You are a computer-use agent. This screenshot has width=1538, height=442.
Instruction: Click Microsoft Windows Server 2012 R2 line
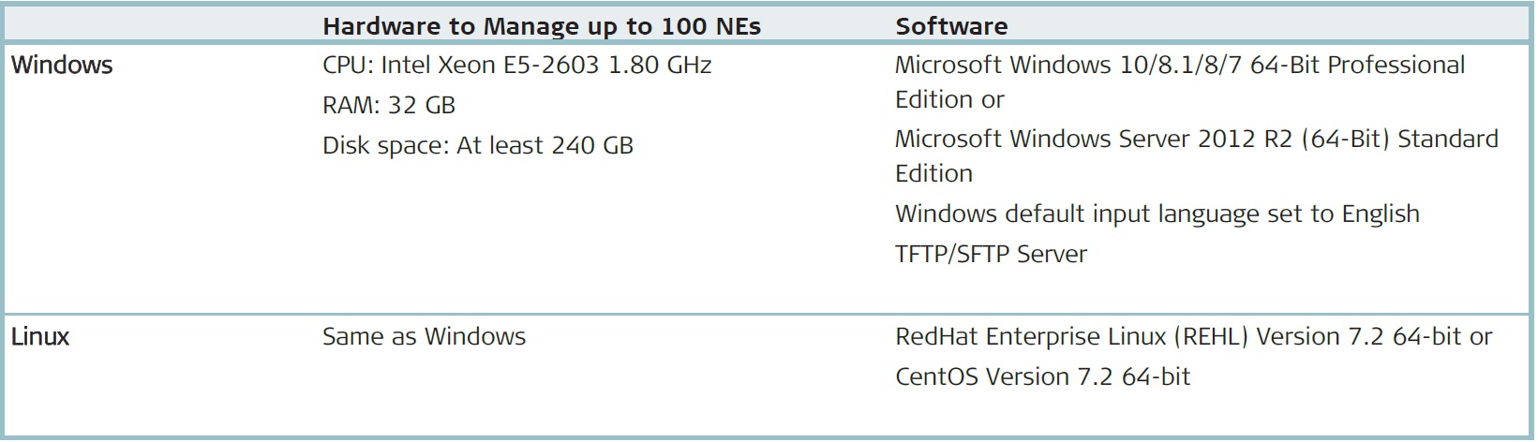click(1197, 139)
